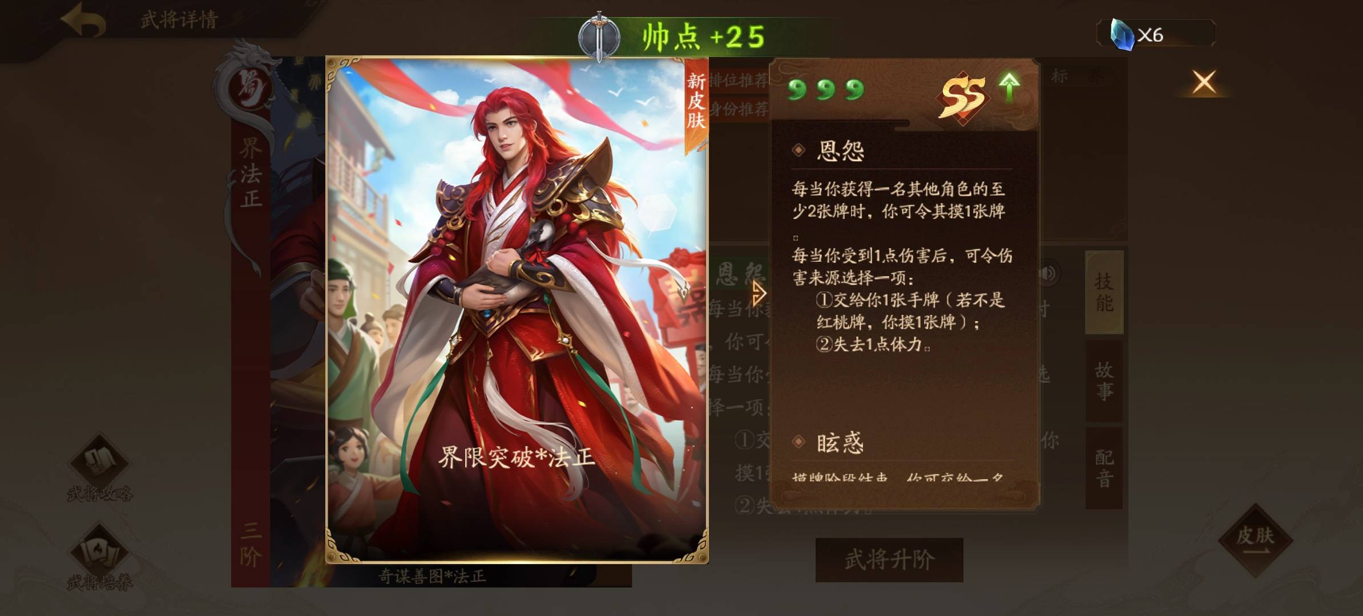Select the 身份推荐 label
This screenshot has width=1363, height=616.
[x=739, y=108]
